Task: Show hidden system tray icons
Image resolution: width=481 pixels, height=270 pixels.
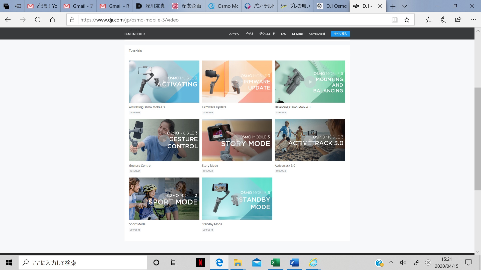Action: pyautogui.click(x=391, y=262)
